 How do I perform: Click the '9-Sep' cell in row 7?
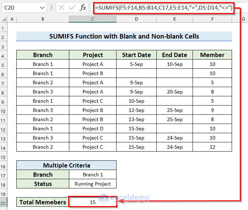(136, 83)
